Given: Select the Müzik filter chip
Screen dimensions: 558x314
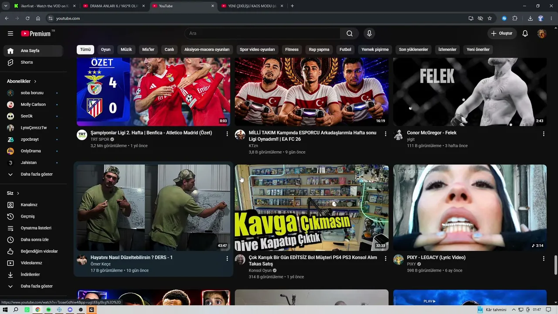Looking at the screenshot, I should tap(126, 49).
